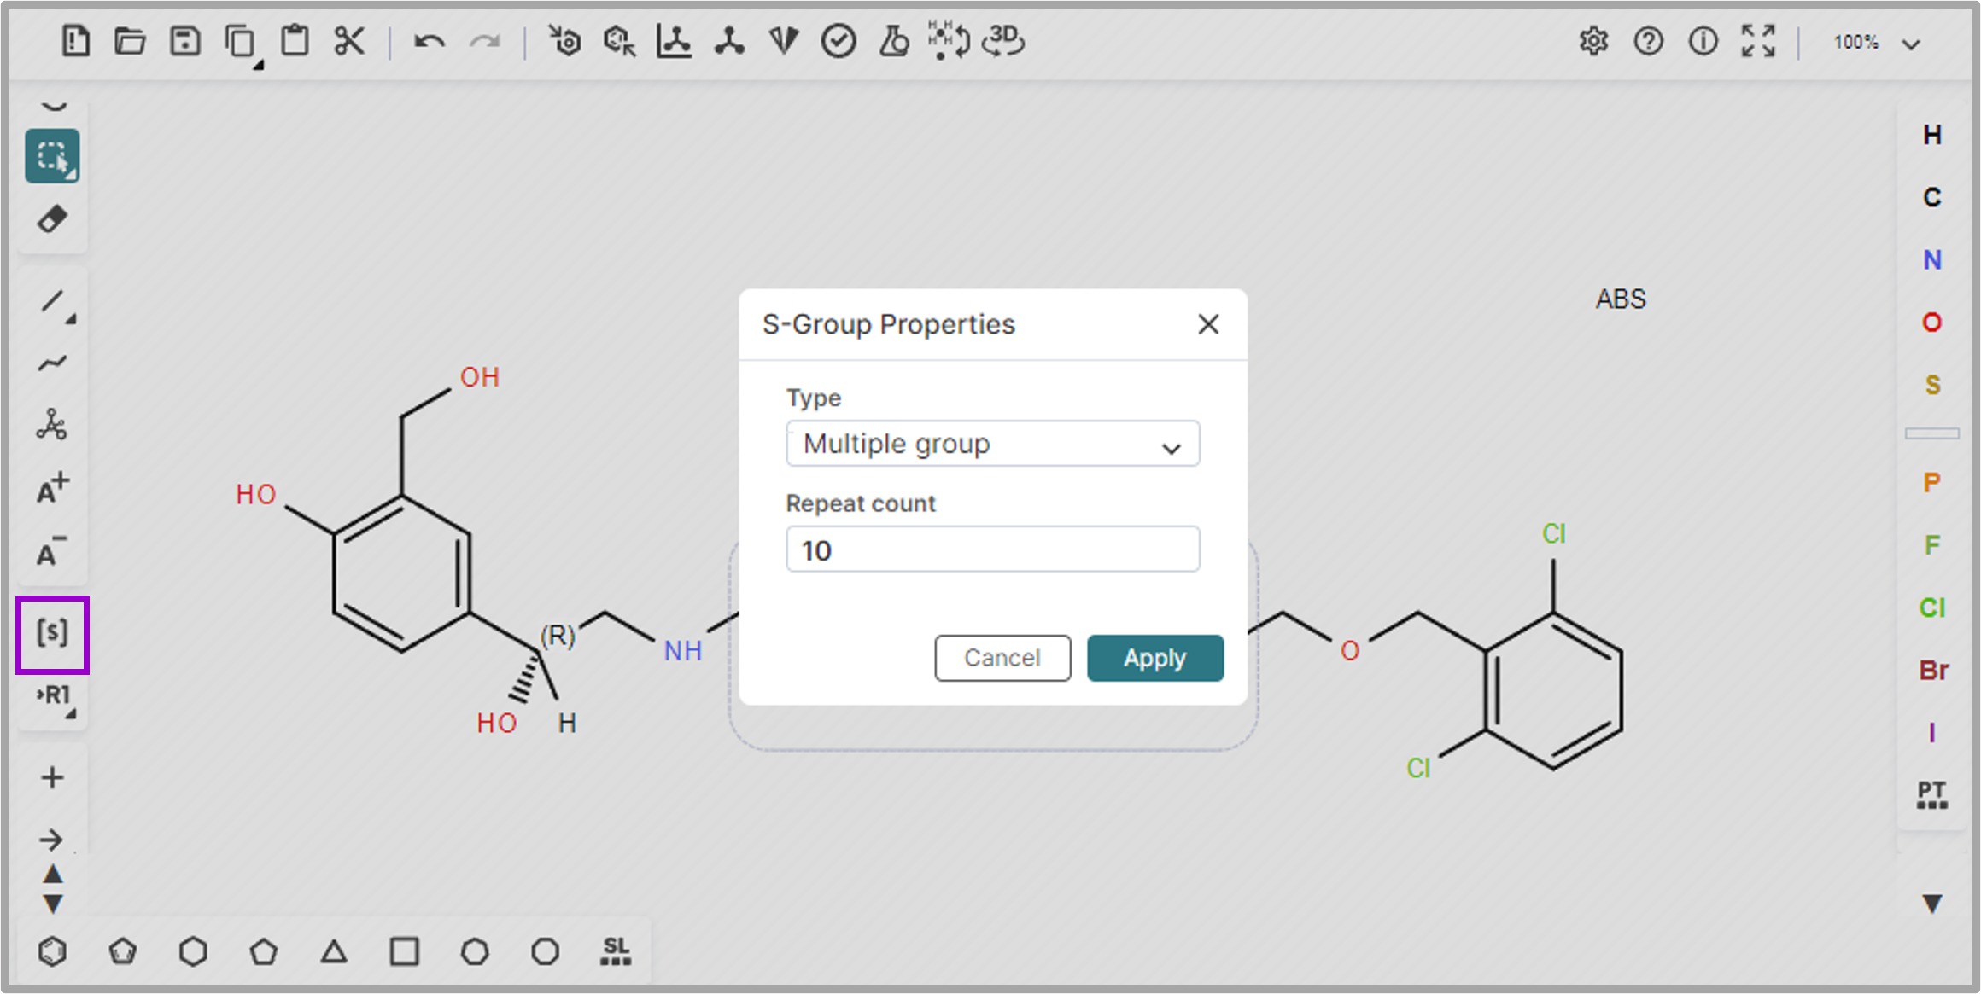Click the Repeat count field
The image size is (1981, 994).
[992, 549]
